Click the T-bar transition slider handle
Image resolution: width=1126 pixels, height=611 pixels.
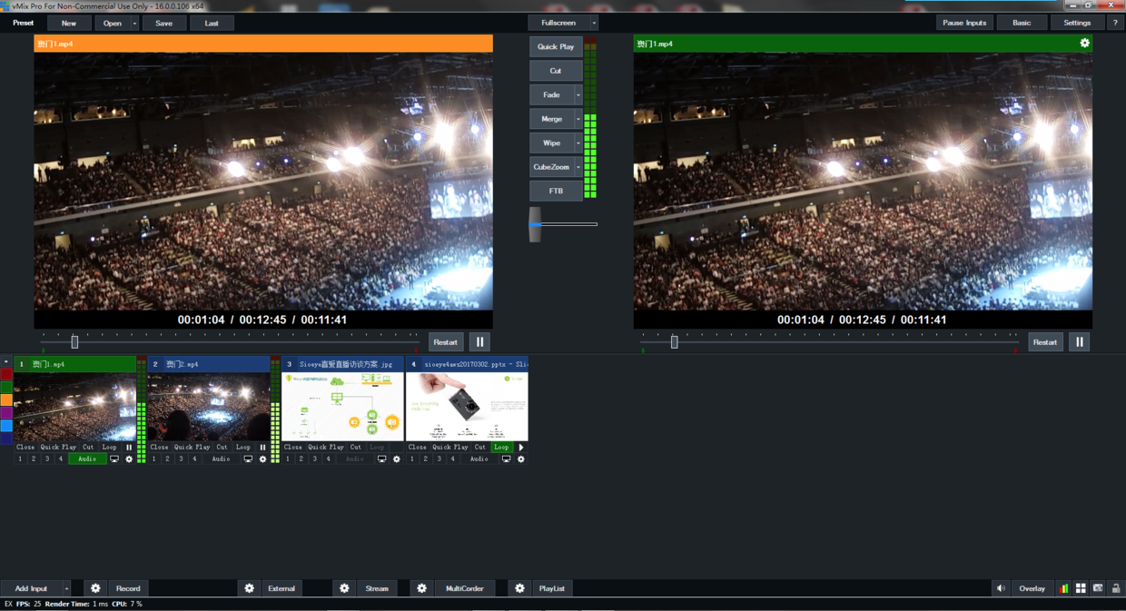[x=535, y=224]
